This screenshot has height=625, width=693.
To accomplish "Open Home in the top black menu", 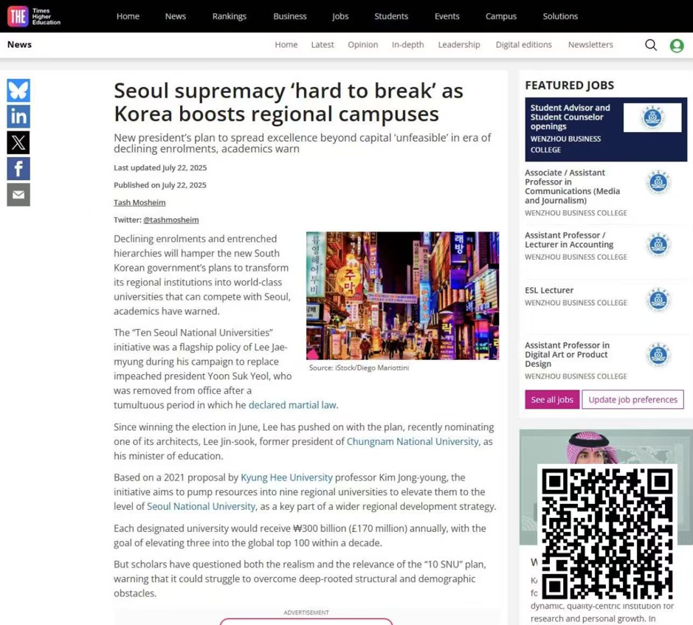I will pyautogui.click(x=128, y=16).
